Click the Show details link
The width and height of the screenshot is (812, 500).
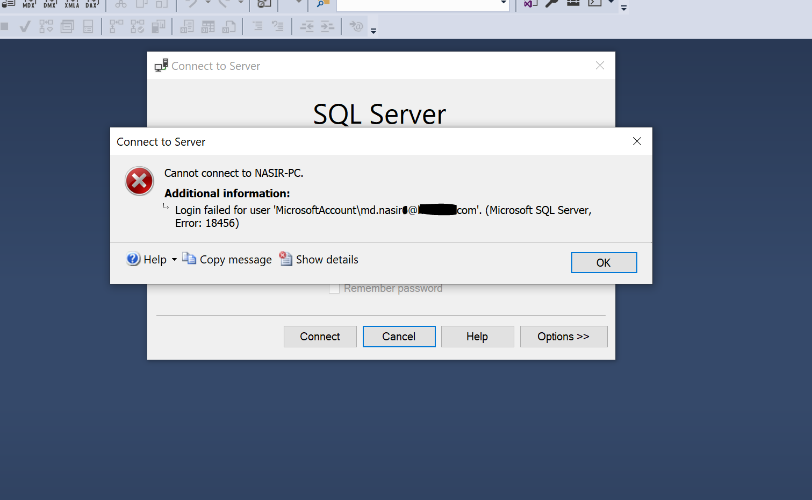(x=327, y=260)
